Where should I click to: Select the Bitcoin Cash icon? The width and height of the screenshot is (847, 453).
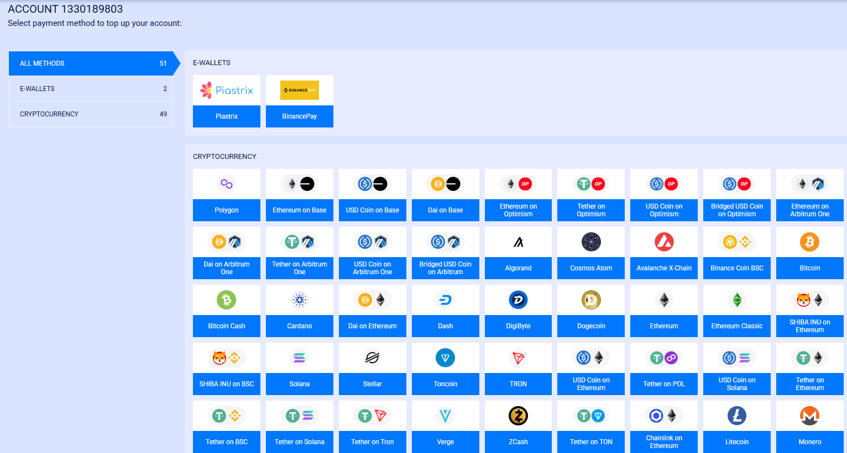pyautogui.click(x=227, y=300)
